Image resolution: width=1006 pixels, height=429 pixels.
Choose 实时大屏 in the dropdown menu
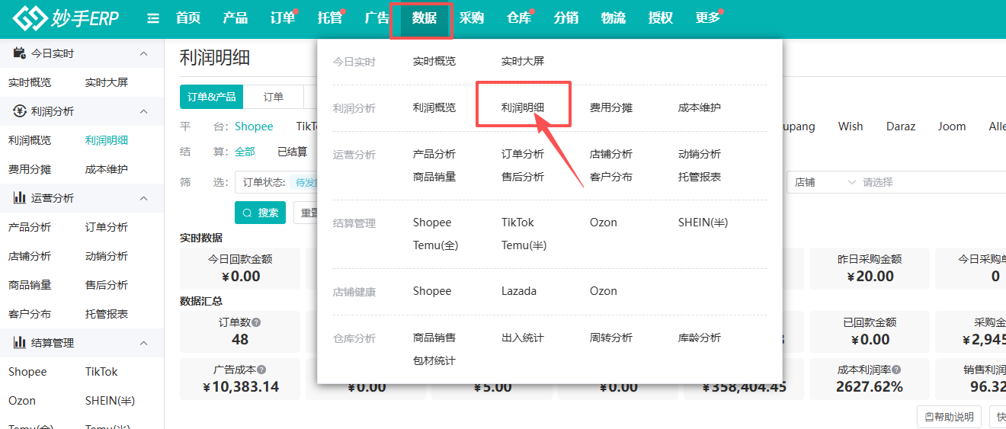pyautogui.click(x=523, y=61)
